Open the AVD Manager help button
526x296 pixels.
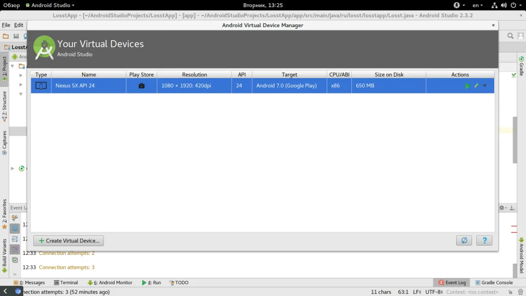(484, 240)
